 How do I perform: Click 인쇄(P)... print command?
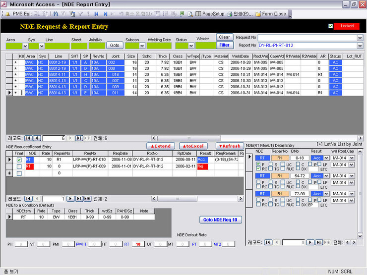[x=243, y=14]
